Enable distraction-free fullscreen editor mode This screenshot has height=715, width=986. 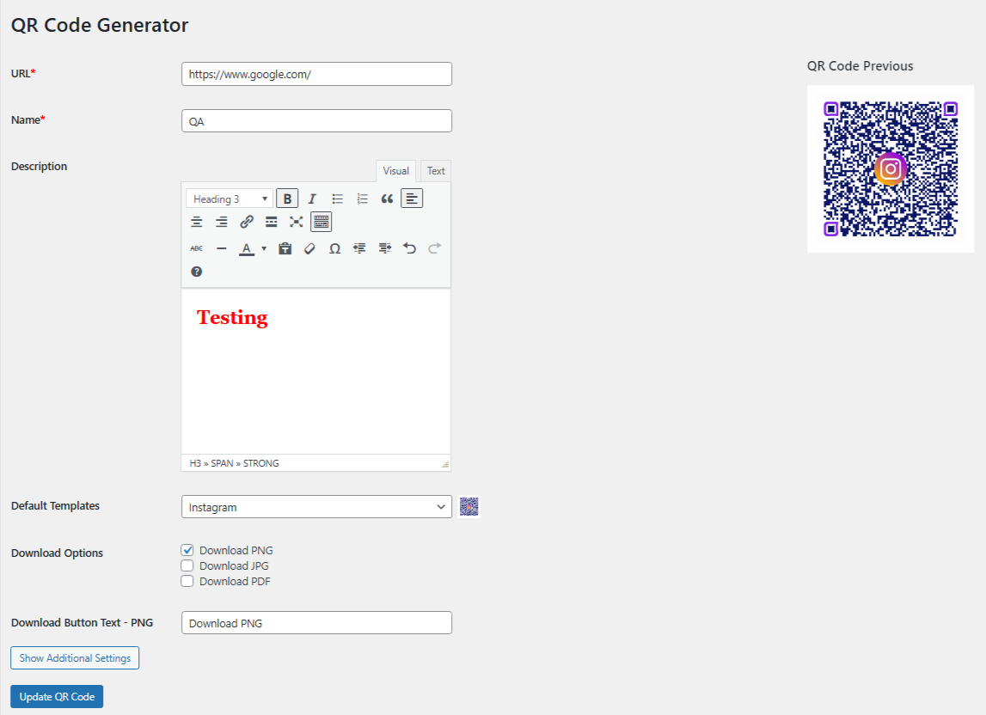tap(297, 222)
